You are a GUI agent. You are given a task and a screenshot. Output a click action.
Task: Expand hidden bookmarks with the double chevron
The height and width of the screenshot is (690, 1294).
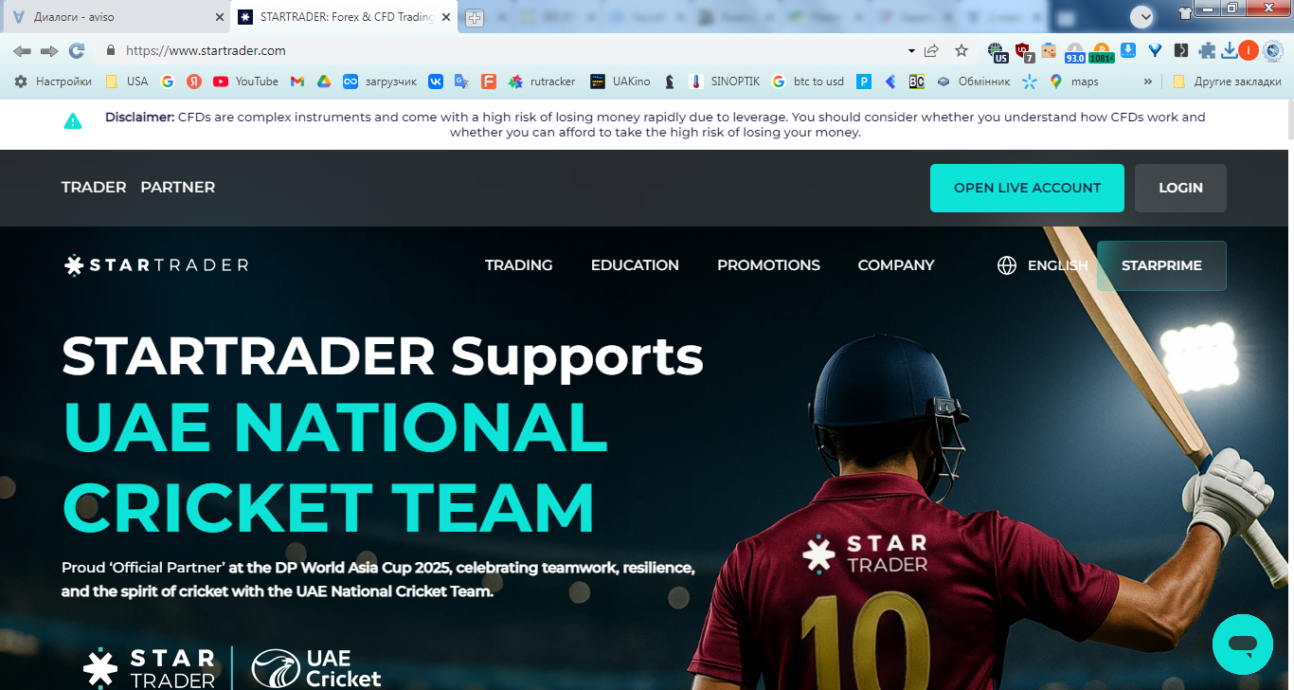(1148, 82)
